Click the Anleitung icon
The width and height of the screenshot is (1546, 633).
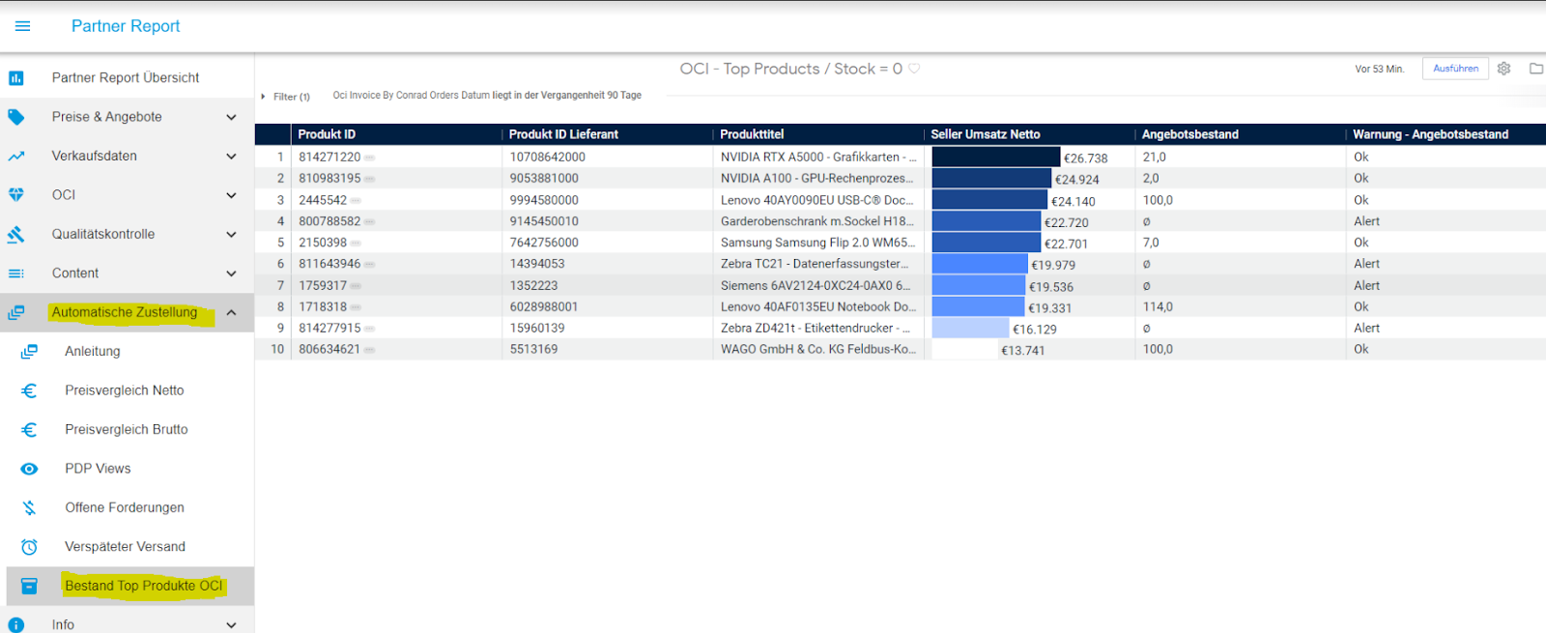(30, 352)
